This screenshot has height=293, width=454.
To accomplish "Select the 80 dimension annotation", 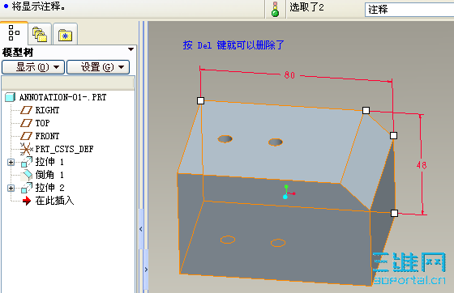I will pos(289,75).
